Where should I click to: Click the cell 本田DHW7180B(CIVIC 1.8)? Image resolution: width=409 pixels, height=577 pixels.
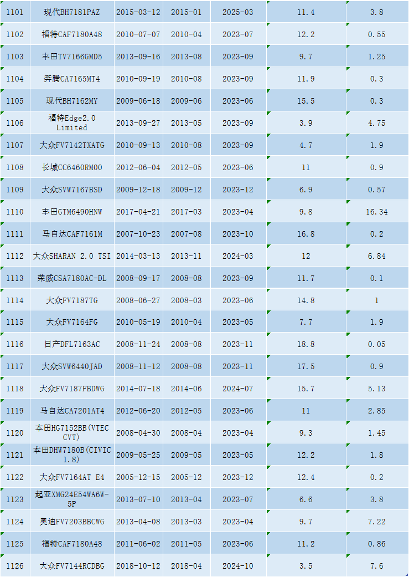tap(72, 455)
